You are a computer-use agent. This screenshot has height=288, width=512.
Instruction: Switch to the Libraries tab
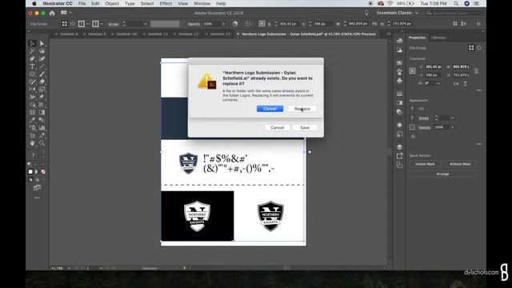point(438,38)
